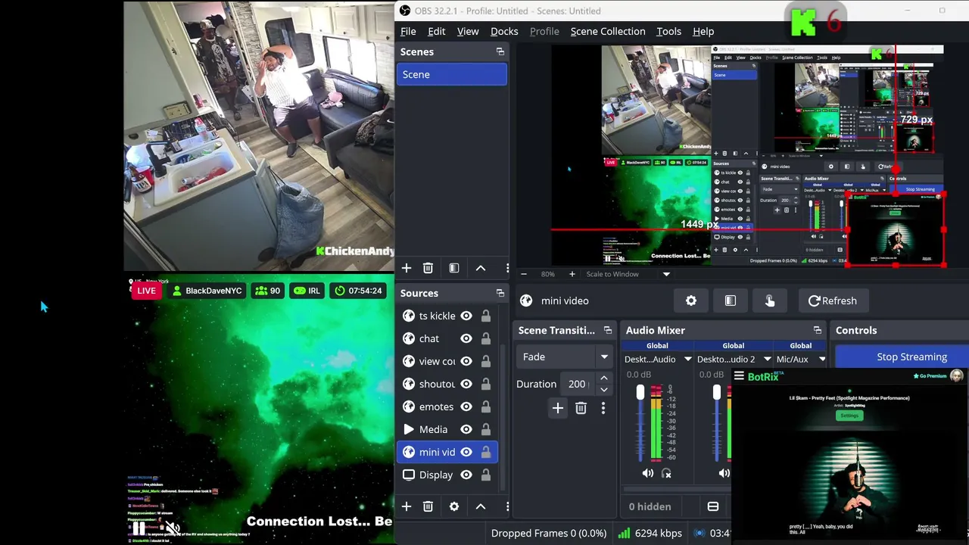Move the scene up in the Scenes list
Viewport: 969px width, 545px height.
coord(481,268)
